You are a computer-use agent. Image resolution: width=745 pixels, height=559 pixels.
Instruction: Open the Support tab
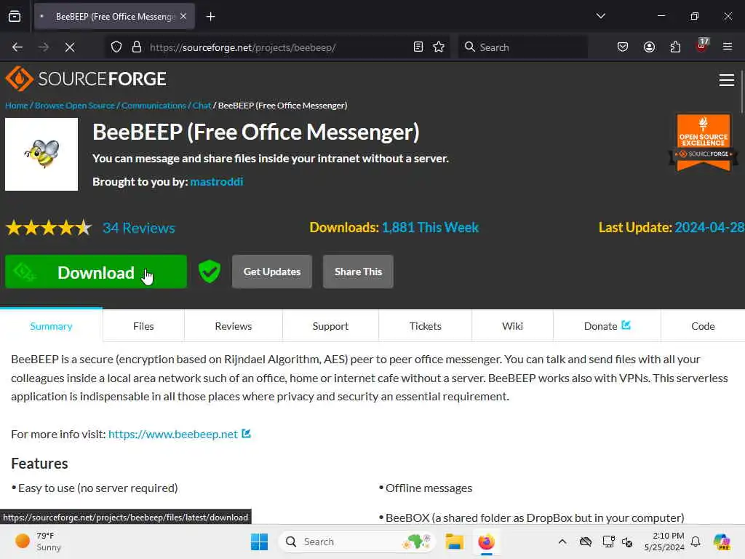coord(331,326)
